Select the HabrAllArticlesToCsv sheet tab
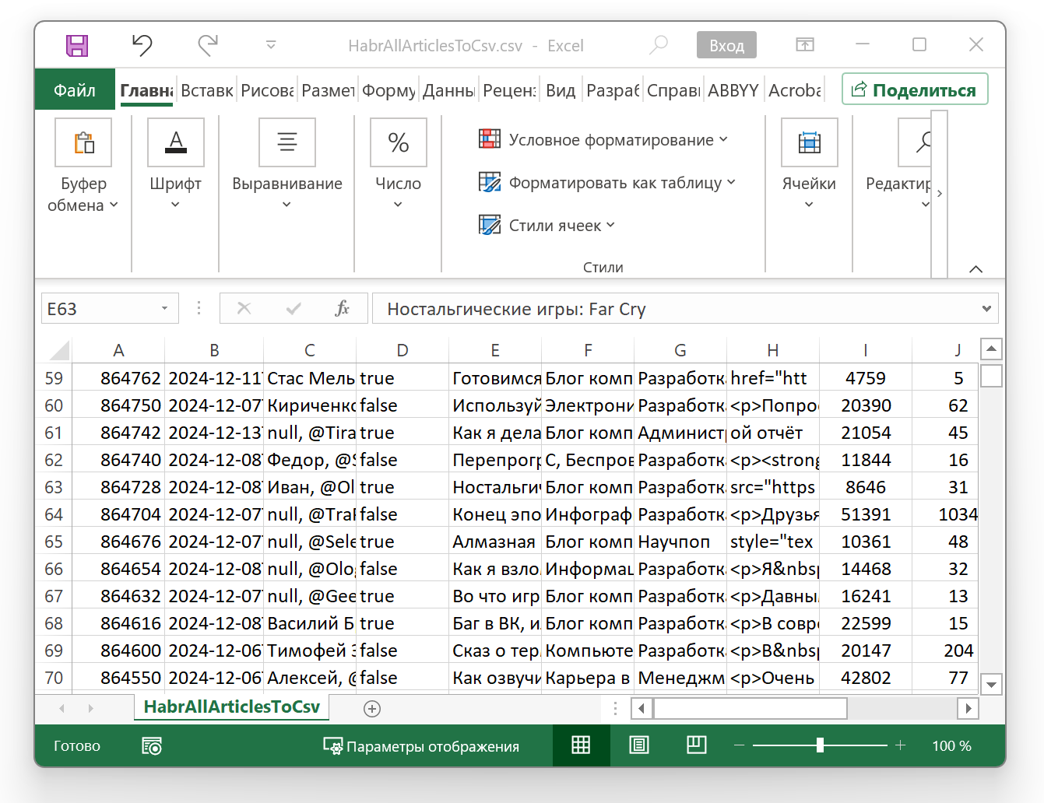The height and width of the screenshot is (803, 1044). [x=231, y=707]
